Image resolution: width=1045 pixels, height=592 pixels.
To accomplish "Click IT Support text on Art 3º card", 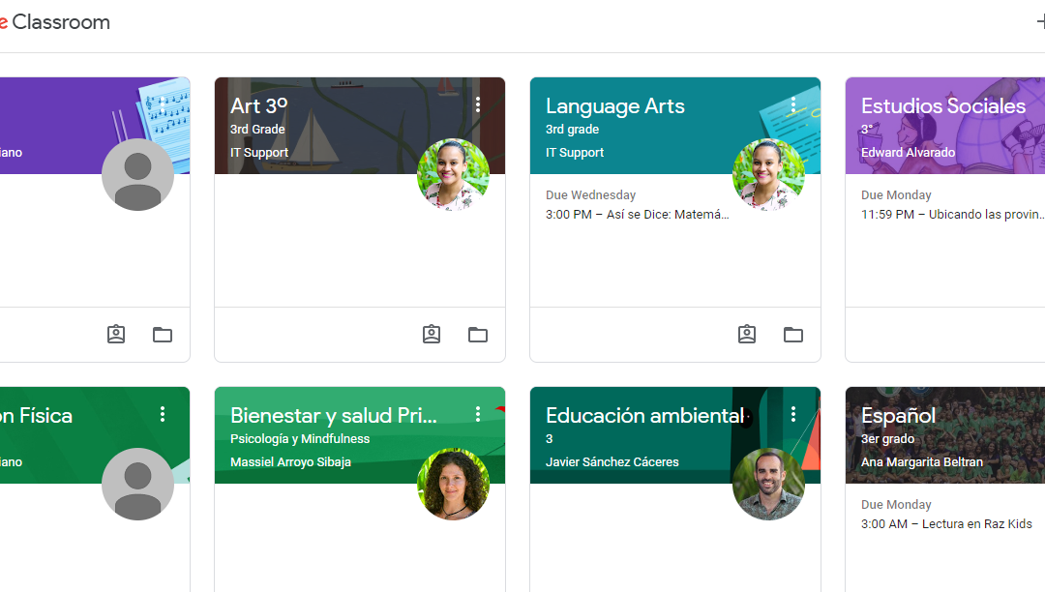I will pyautogui.click(x=259, y=153).
